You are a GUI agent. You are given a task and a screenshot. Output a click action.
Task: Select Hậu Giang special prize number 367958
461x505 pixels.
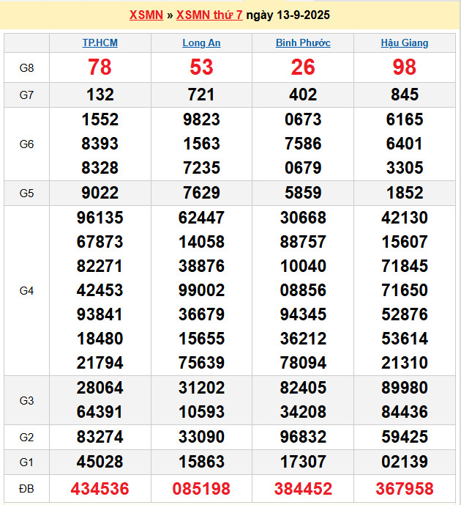pyautogui.click(x=405, y=489)
